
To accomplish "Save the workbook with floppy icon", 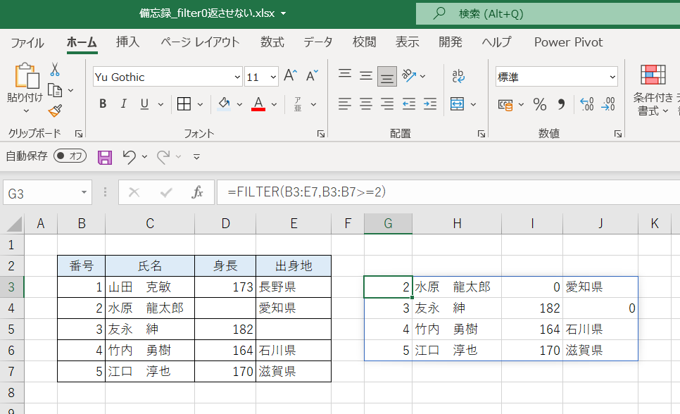I will [x=105, y=157].
